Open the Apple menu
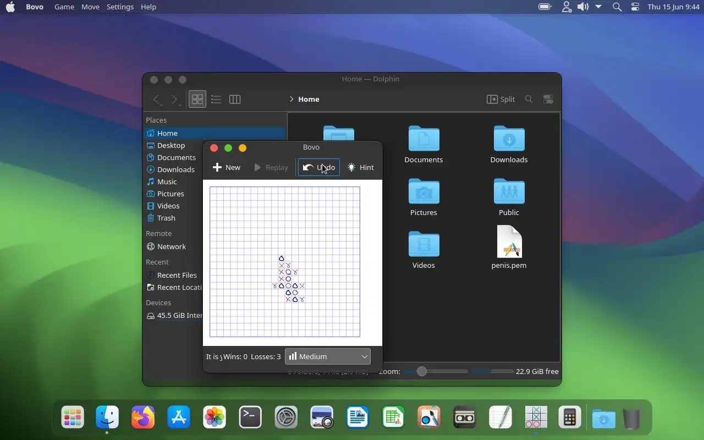Viewport: 704px width, 440px height. click(10, 7)
